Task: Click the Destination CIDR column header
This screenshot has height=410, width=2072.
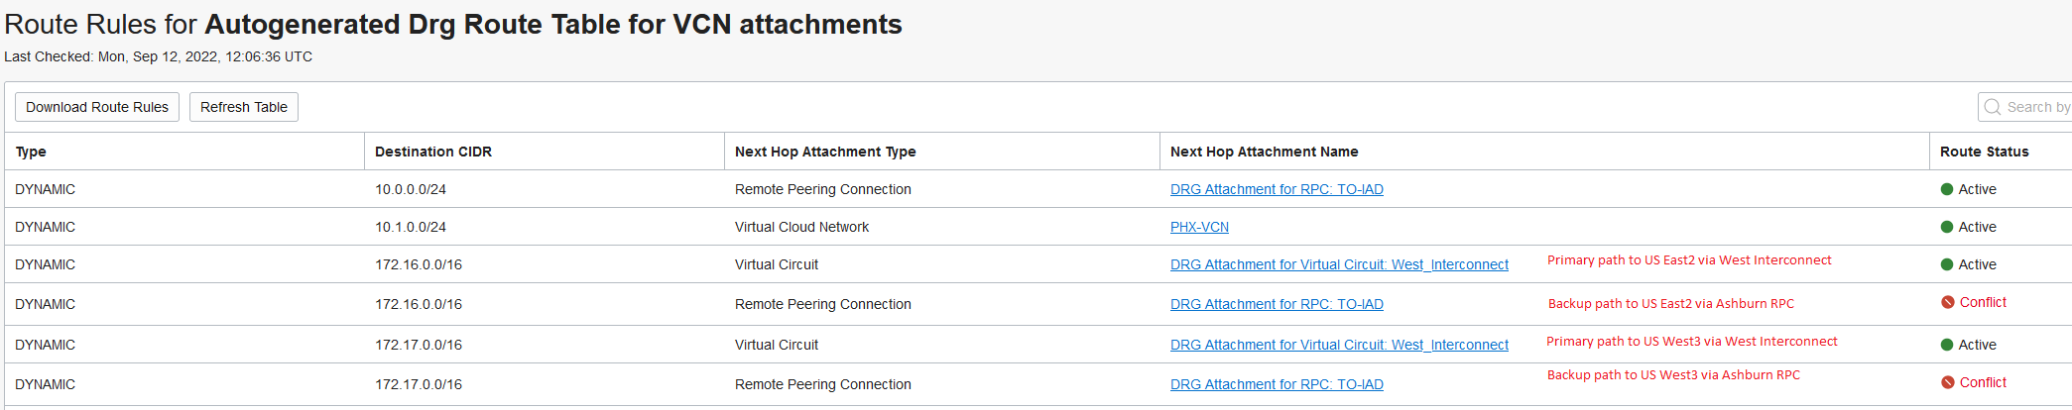Action: coord(433,152)
